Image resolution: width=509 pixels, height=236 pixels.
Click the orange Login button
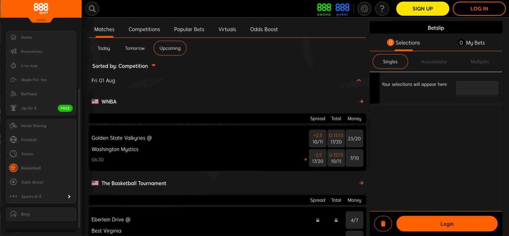click(447, 224)
